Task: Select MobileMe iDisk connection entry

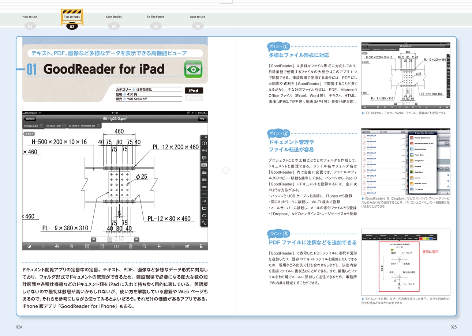Action: click(x=423, y=149)
